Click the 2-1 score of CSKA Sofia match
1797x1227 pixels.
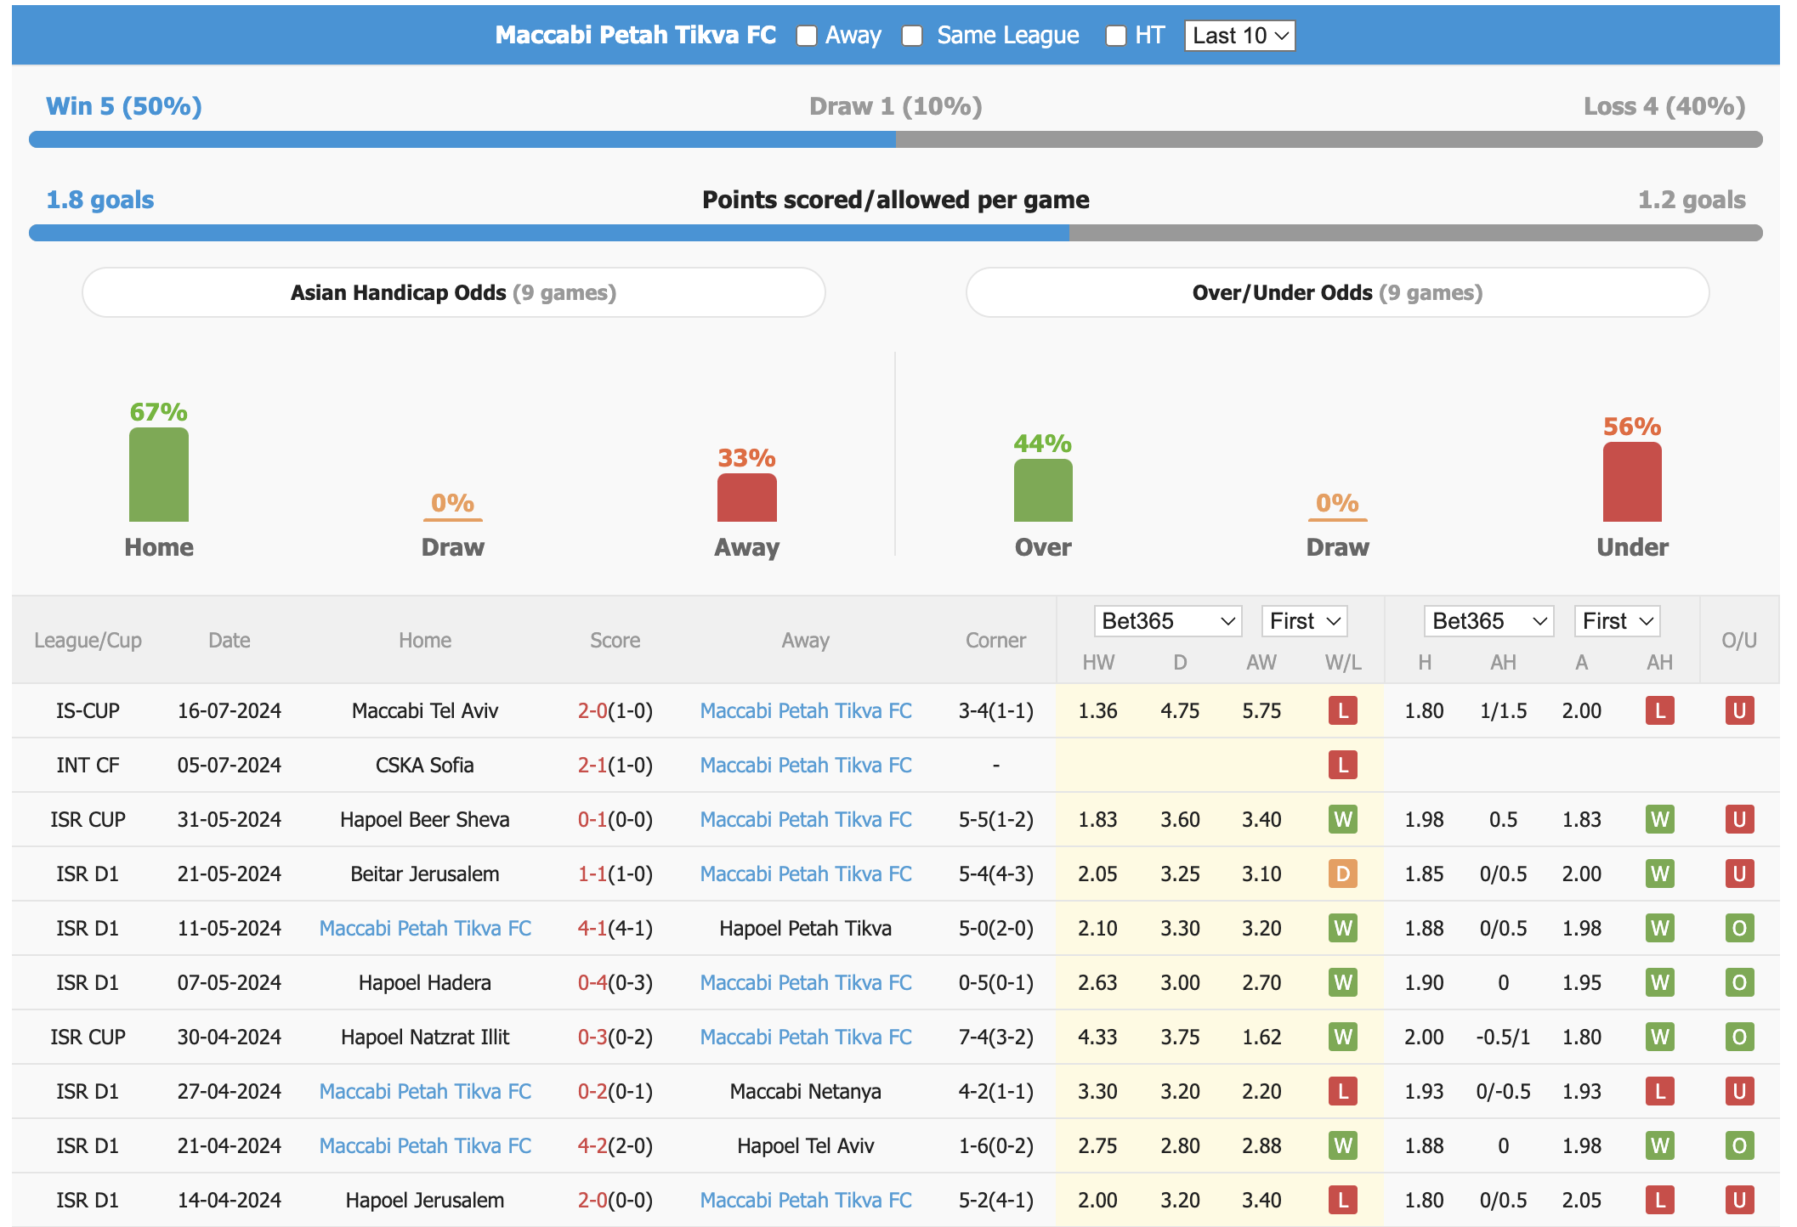(592, 765)
